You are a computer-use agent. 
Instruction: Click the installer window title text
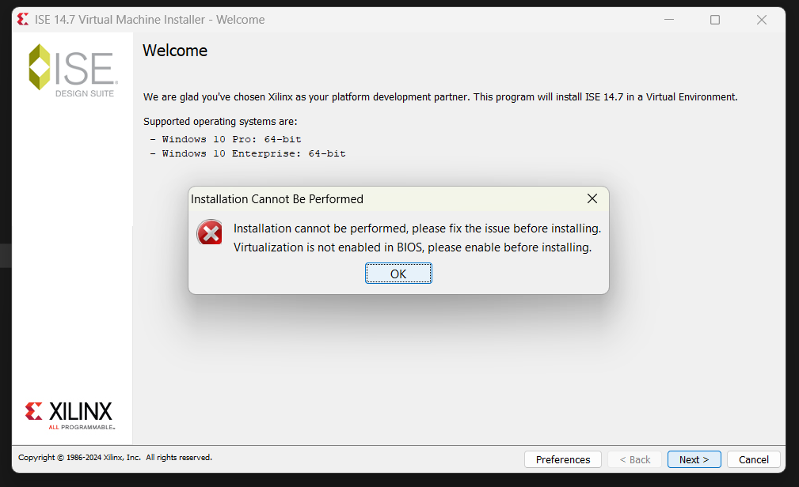point(150,19)
